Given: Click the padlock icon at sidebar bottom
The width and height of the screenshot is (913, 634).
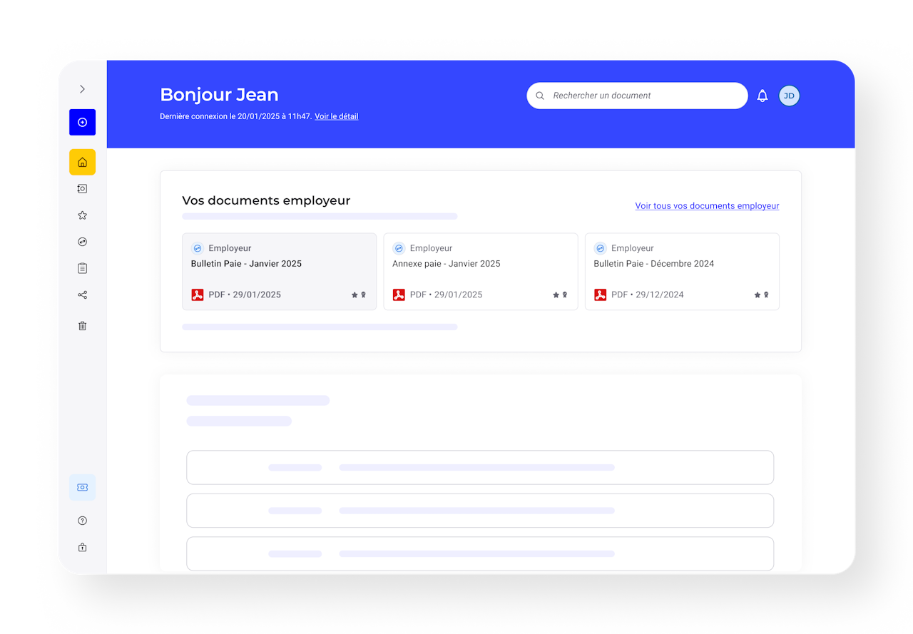Looking at the screenshot, I should click(x=82, y=548).
